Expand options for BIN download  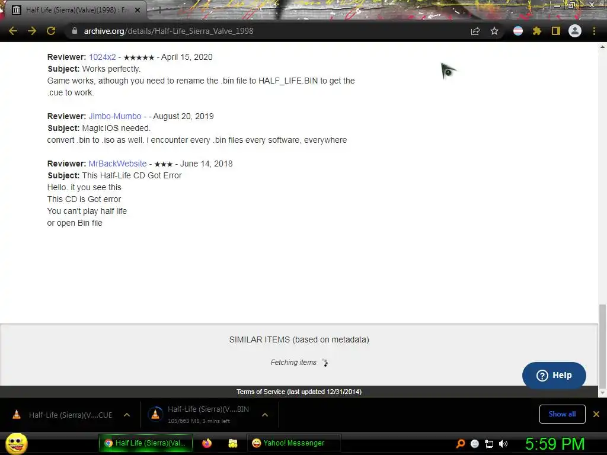265,415
